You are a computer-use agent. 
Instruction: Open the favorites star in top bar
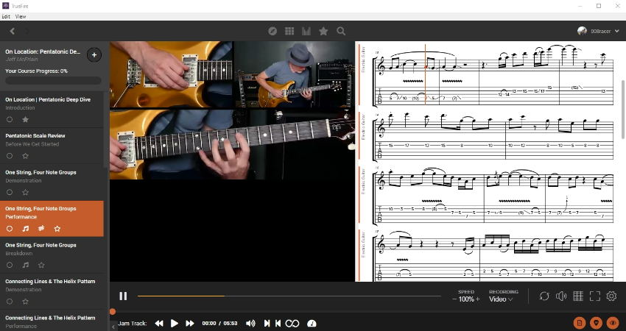(x=323, y=31)
